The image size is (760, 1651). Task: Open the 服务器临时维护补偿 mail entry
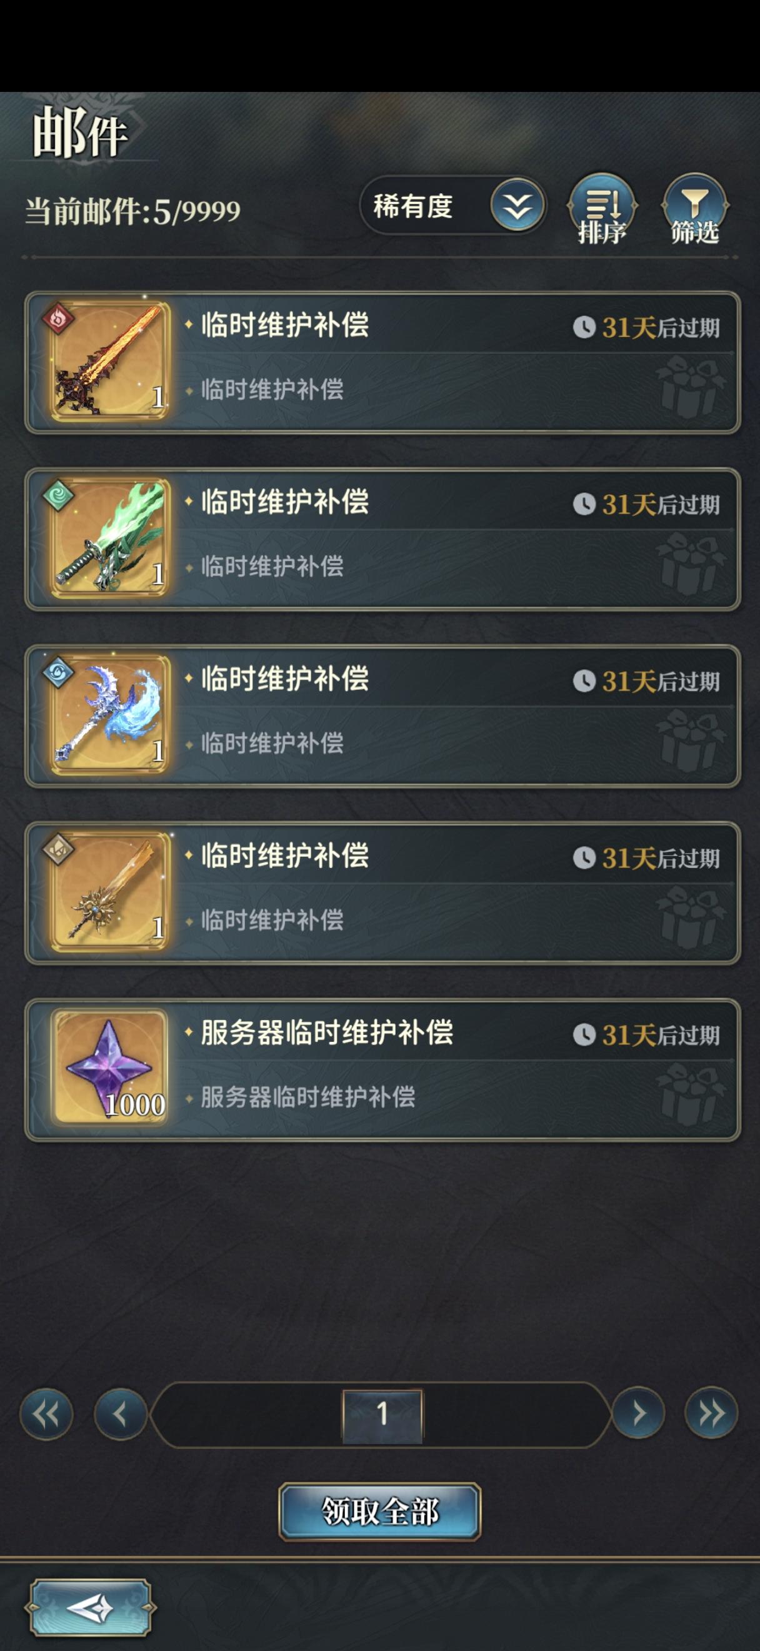(383, 1069)
